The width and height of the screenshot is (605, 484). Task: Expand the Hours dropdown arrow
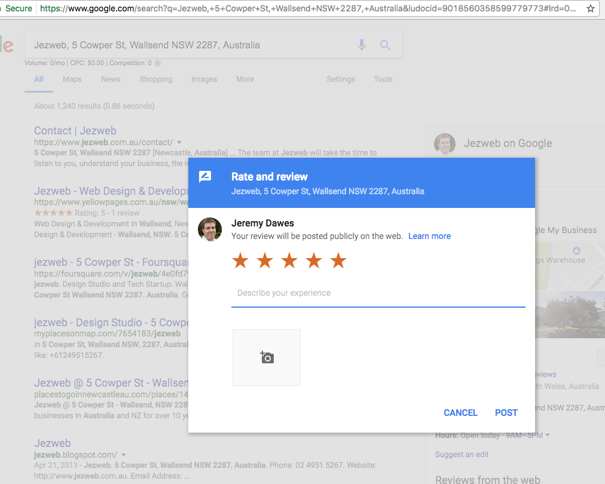click(x=548, y=435)
